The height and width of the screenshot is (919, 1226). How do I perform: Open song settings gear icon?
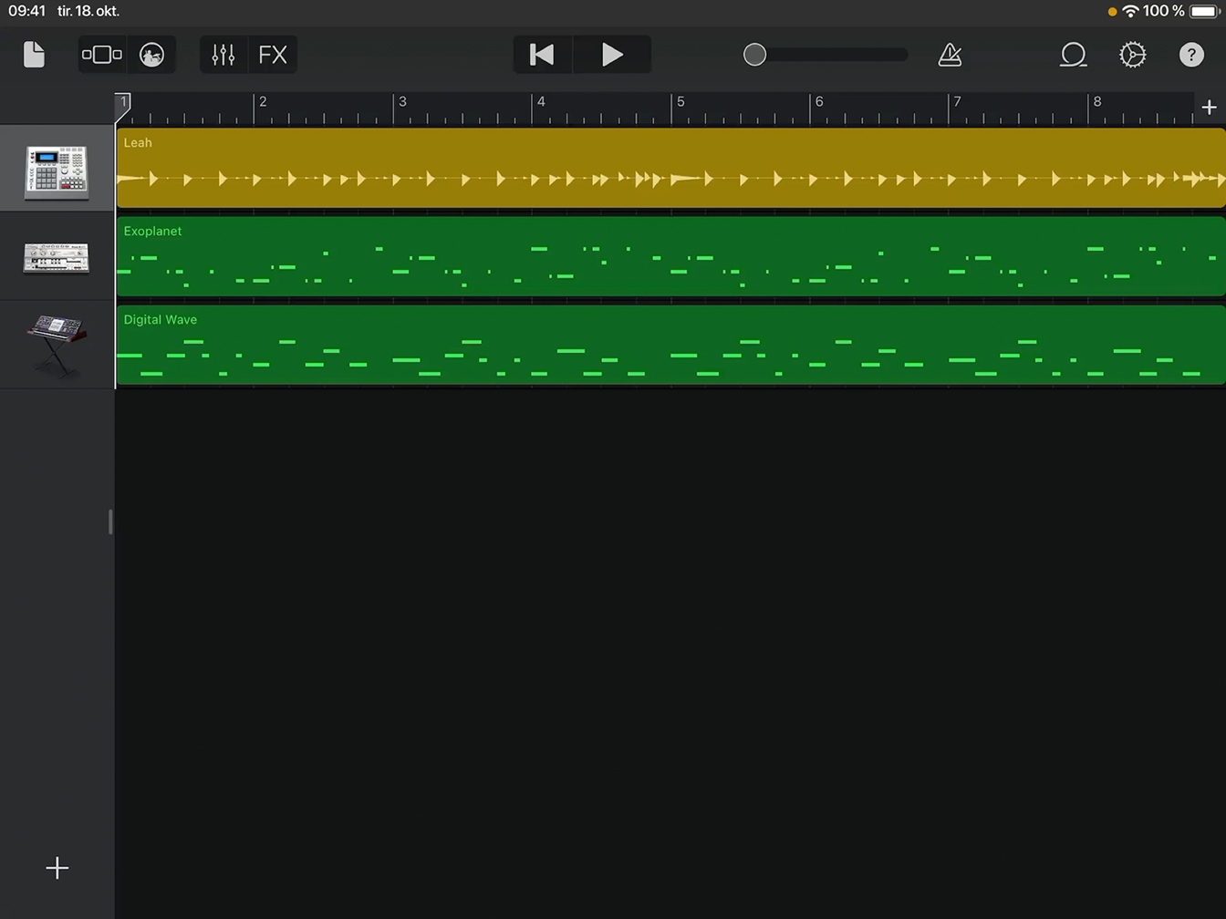coord(1132,55)
